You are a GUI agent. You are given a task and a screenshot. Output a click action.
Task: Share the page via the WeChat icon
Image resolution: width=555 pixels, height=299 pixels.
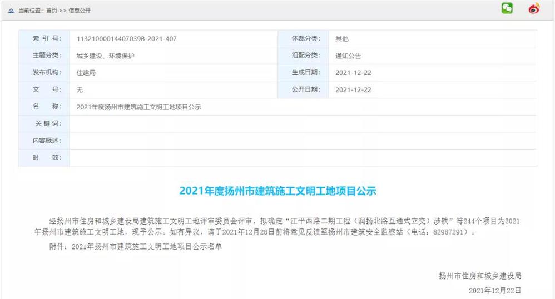coord(507,8)
